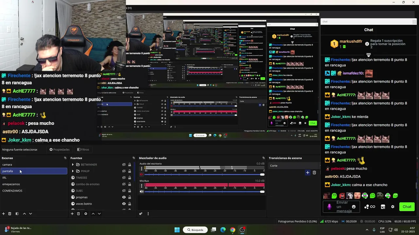Add a new scene with the plus icon
The image size is (419, 235).
coord(4,214)
